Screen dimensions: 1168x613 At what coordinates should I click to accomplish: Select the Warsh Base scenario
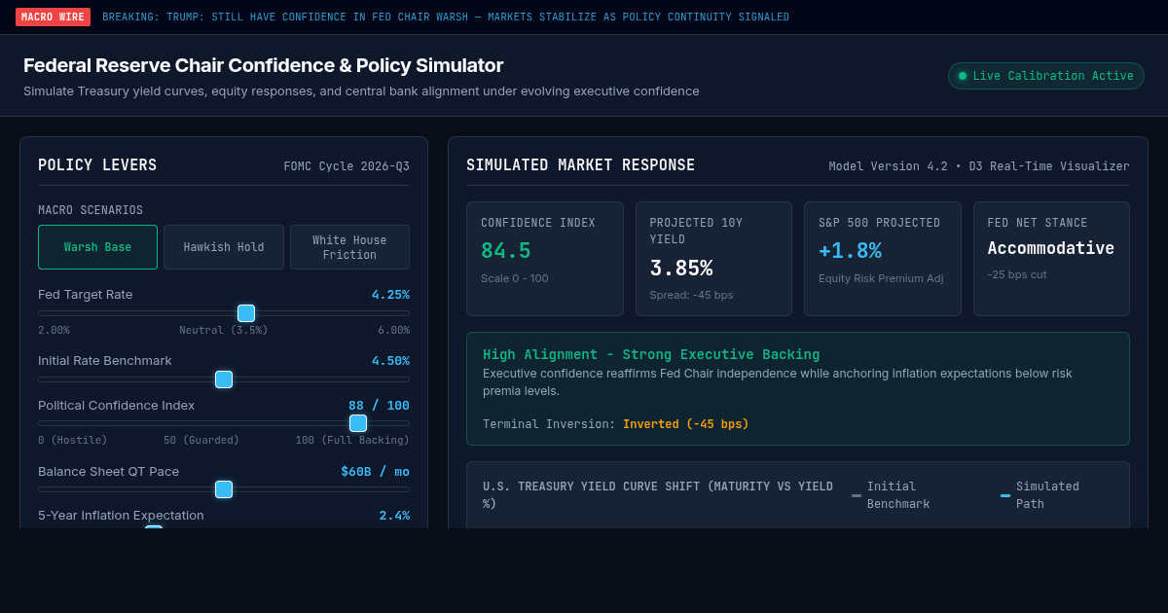click(x=97, y=247)
